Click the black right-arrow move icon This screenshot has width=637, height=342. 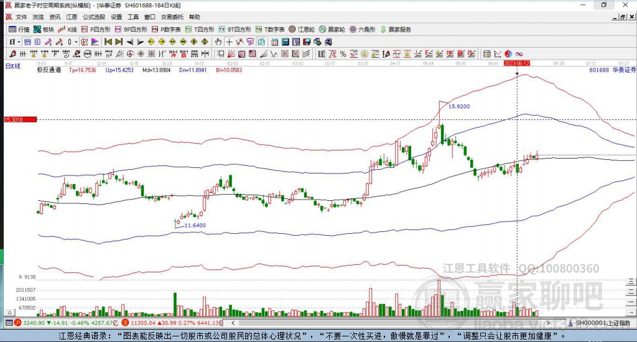141,42
